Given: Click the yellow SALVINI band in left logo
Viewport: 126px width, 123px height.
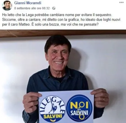Looking at the screenshot, I should (x=53, y=116).
